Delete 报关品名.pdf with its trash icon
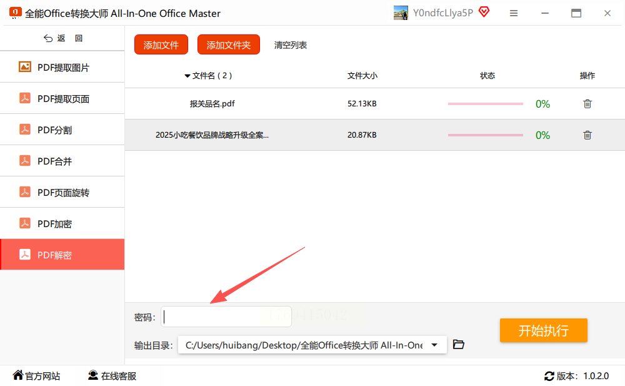This screenshot has width=625, height=386. pyautogui.click(x=587, y=104)
